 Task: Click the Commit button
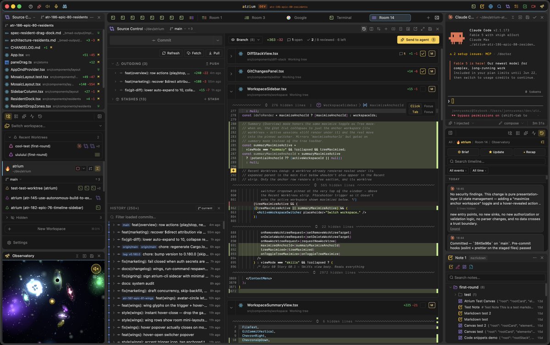[x=161, y=40]
